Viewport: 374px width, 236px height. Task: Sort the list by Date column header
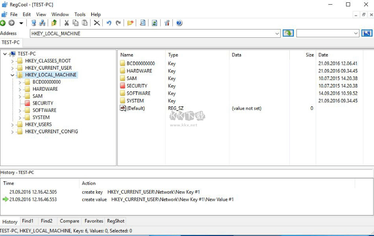(x=323, y=55)
